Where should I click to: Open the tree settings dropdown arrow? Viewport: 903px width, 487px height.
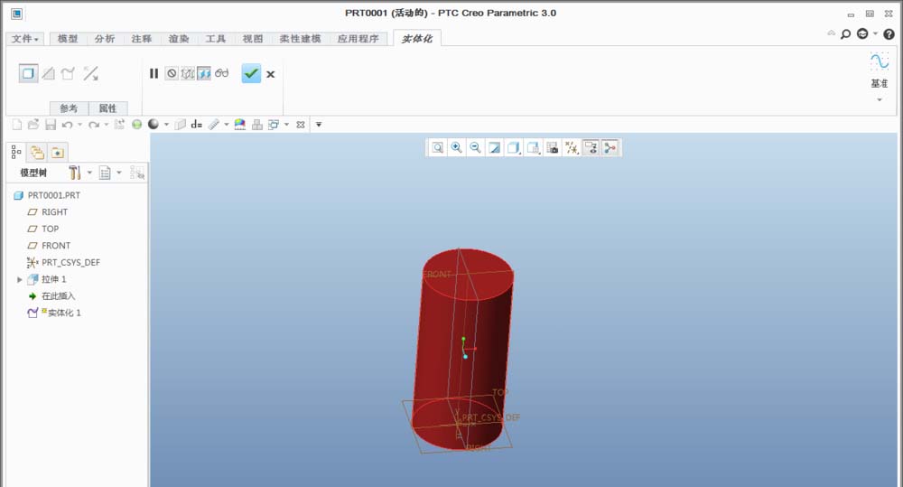[89, 173]
